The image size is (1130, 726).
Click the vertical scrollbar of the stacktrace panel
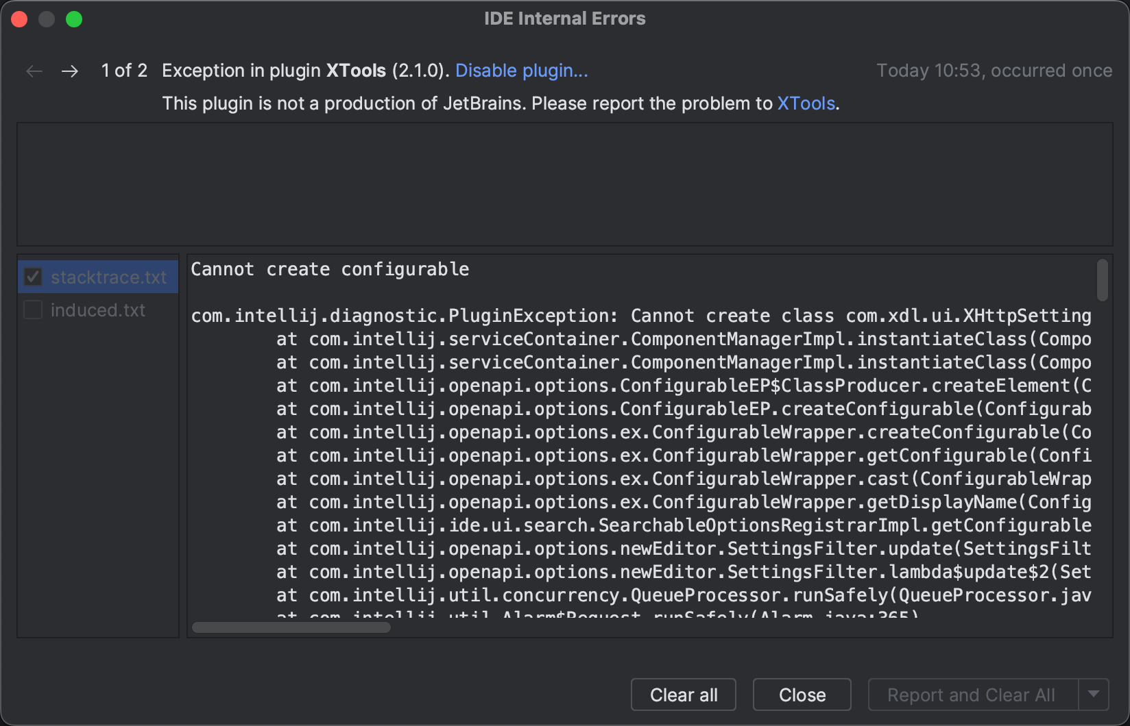pos(1103,281)
